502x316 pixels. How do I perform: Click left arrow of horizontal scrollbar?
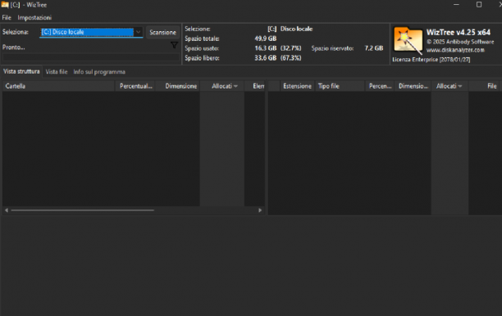7,210
